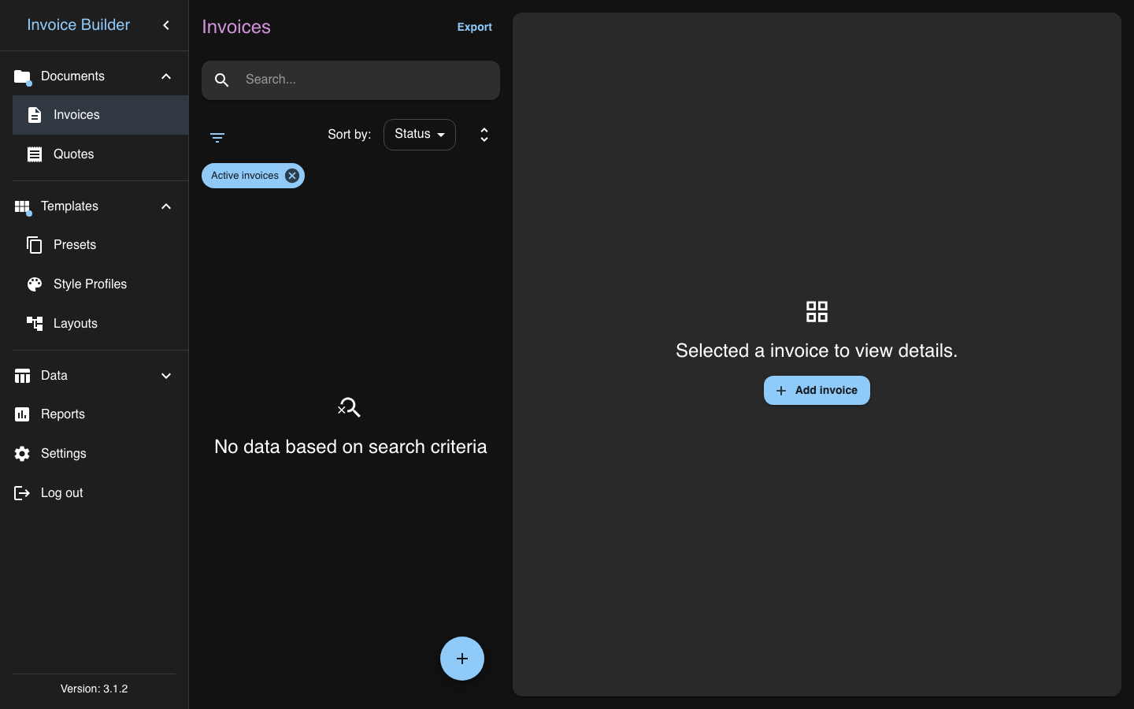Click the magnifier icon in the search box
Image resolution: width=1134 pixels, height=709 pixels.
[222, 80]
